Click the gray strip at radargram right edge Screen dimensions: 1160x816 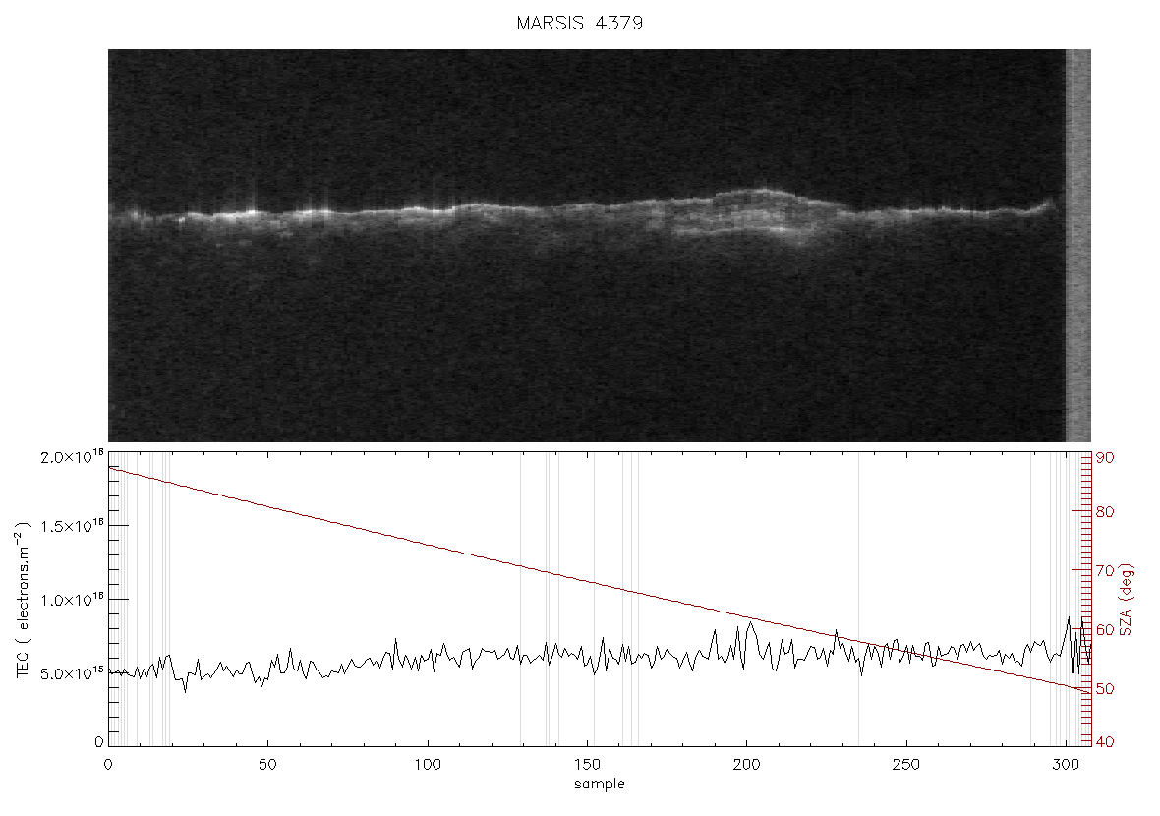1077,246
